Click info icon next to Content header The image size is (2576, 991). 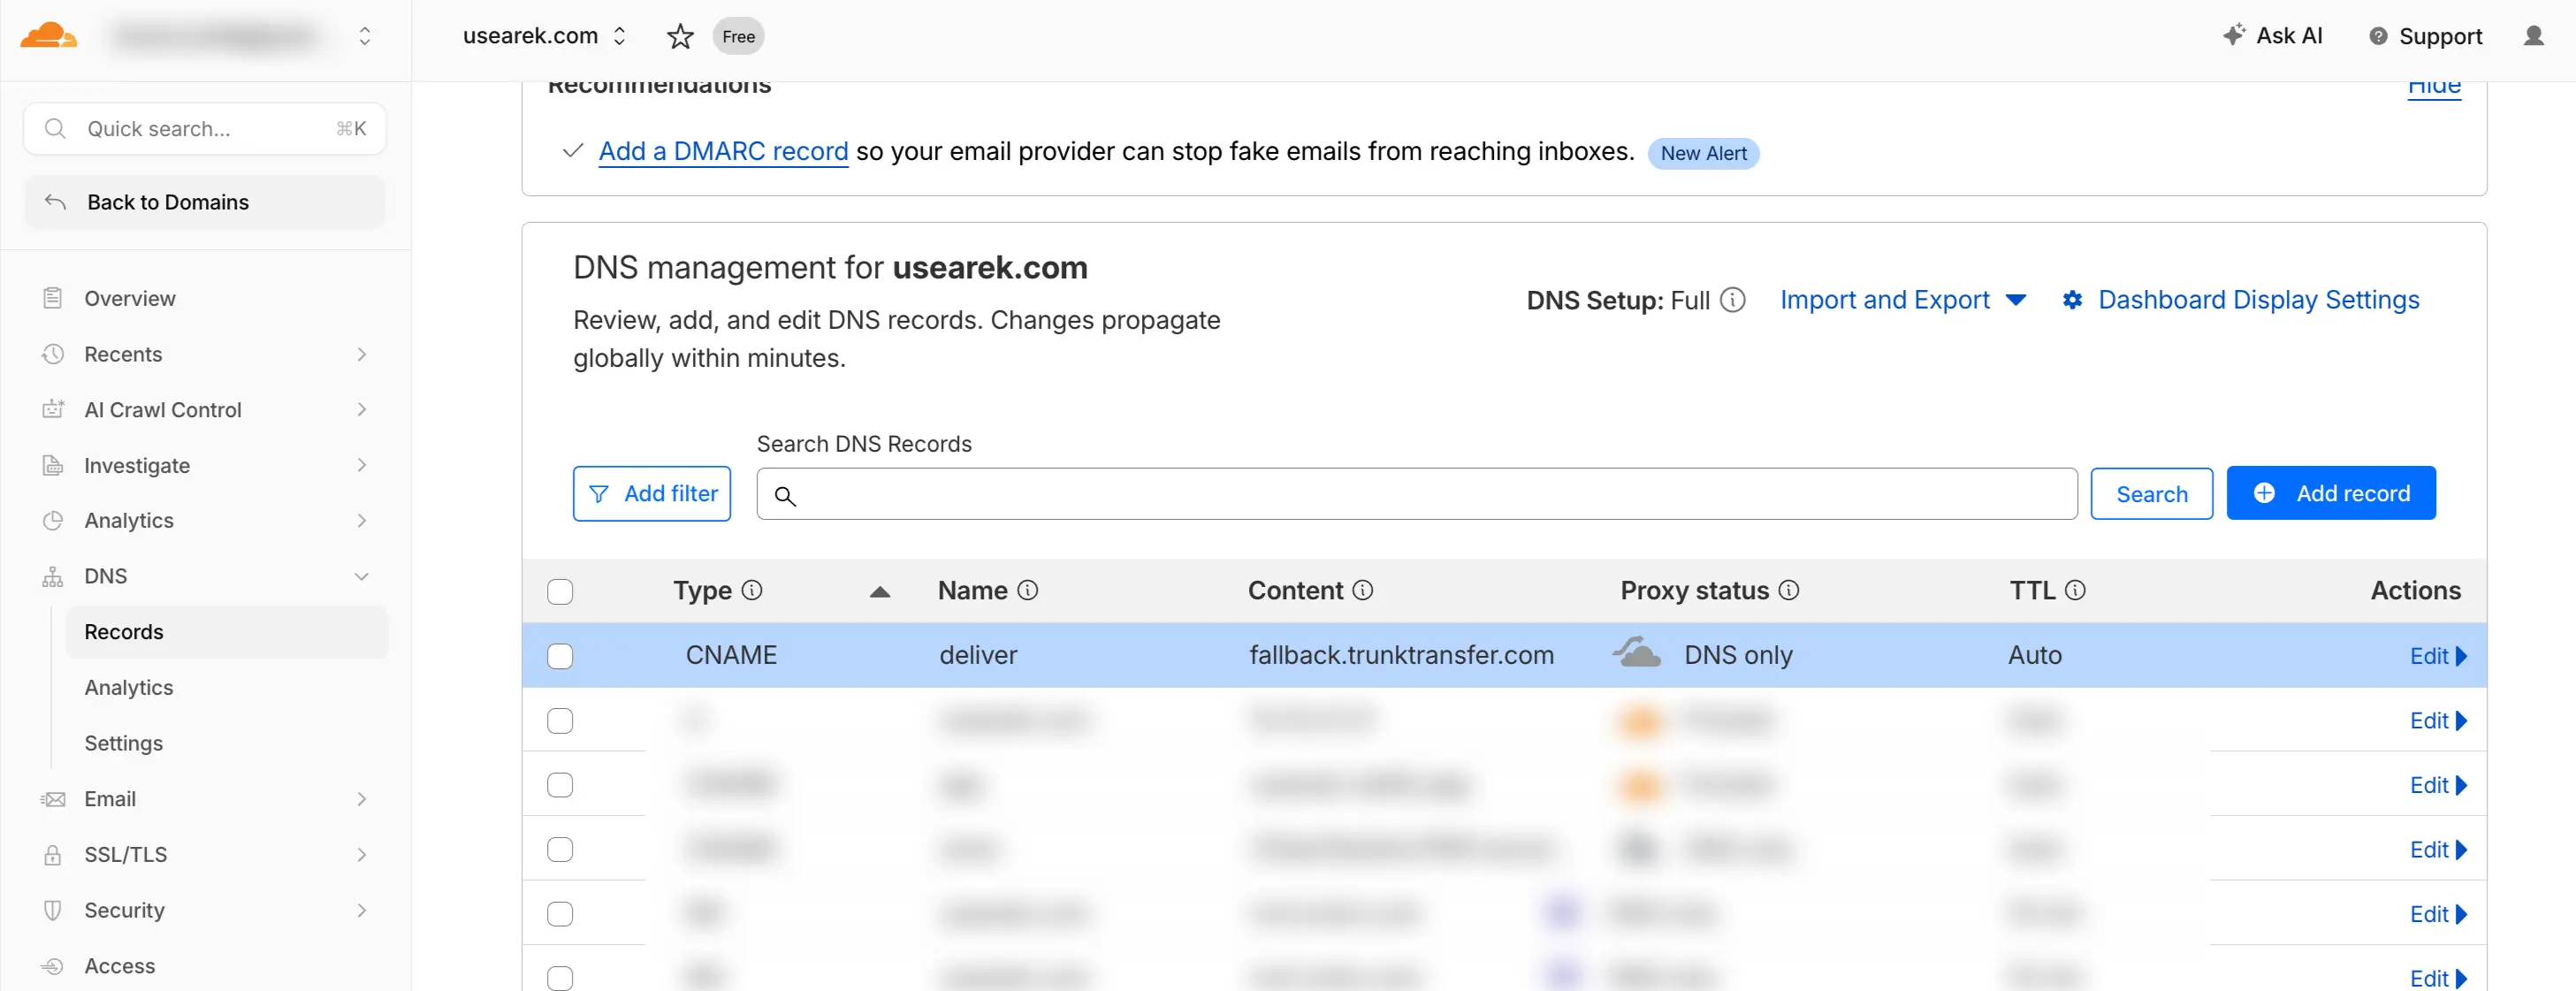click(x=1362, y=590)
